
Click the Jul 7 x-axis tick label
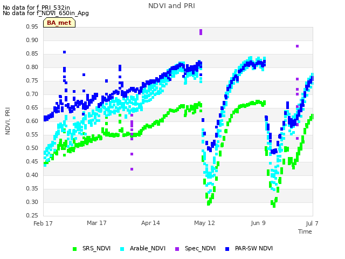pyautogui.click(x=312, y=223)
